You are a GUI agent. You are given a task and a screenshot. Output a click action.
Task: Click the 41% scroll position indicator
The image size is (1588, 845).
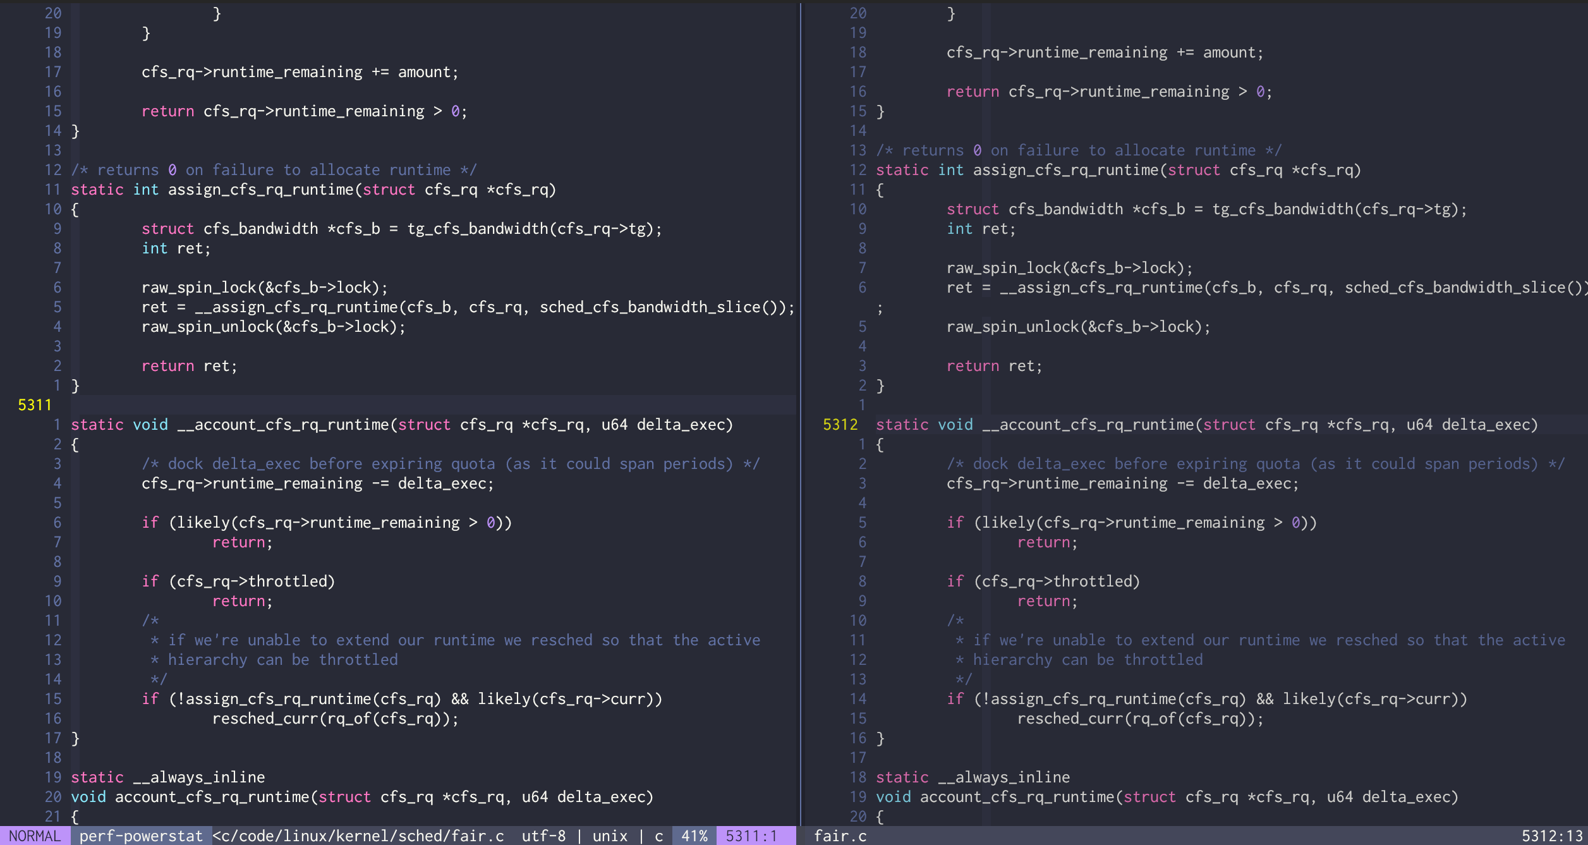[694, 836]
